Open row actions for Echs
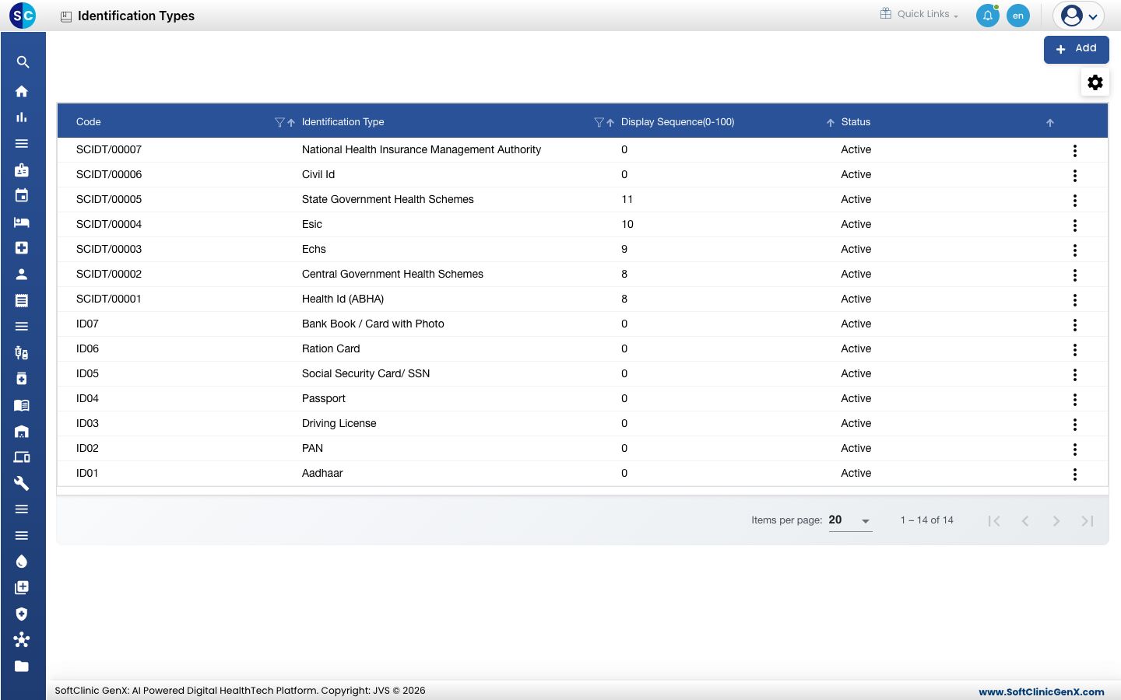1121x700 pixels. click(x=1075, y=250)
